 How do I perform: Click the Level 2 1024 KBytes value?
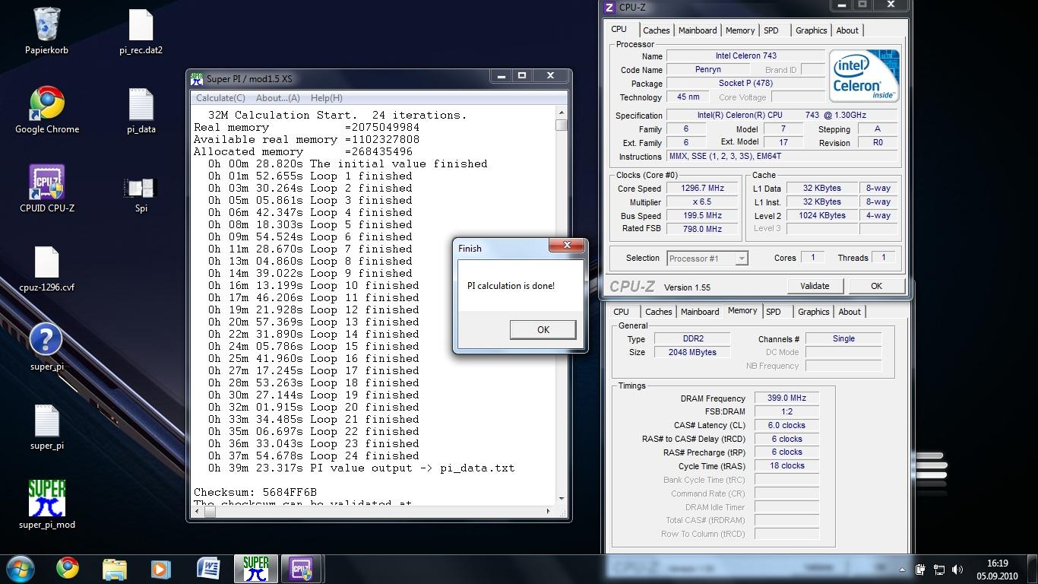pos(822,215)
